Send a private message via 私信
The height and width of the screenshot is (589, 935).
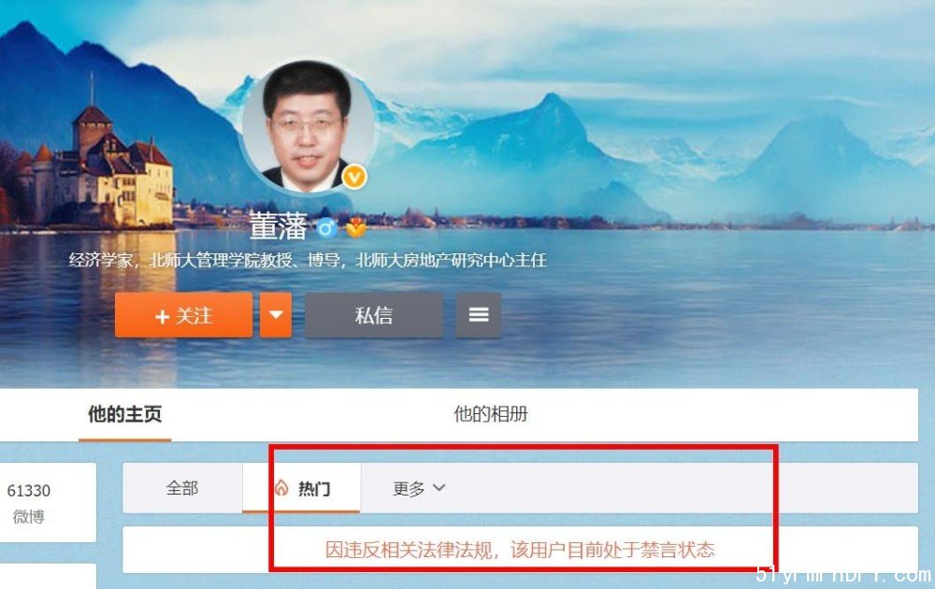(x=374, y=315)
